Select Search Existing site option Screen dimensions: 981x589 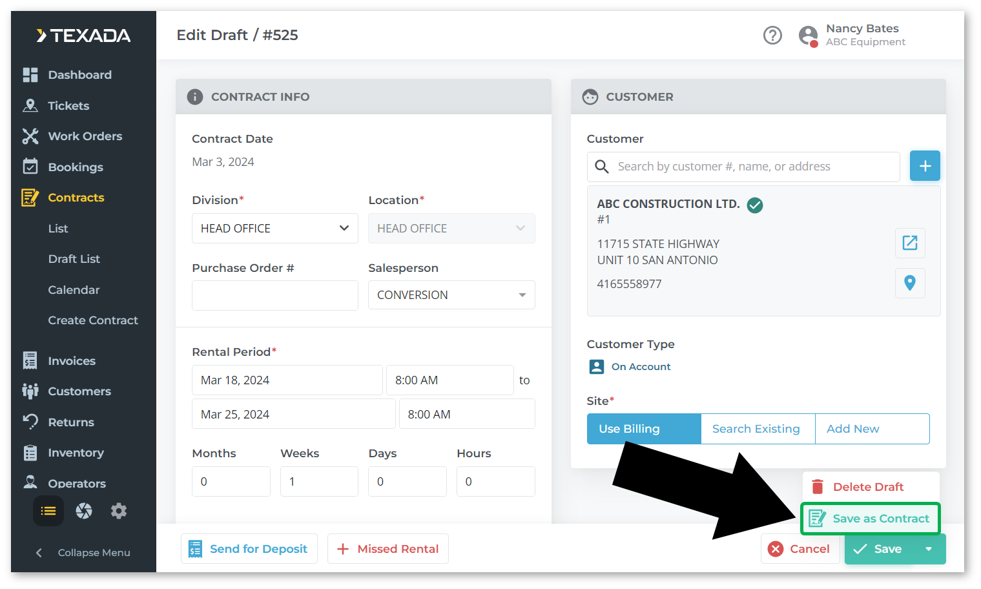pyautogui.click(x=758, y=429)
